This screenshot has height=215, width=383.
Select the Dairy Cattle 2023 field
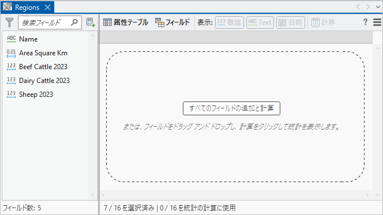(44, 81)
